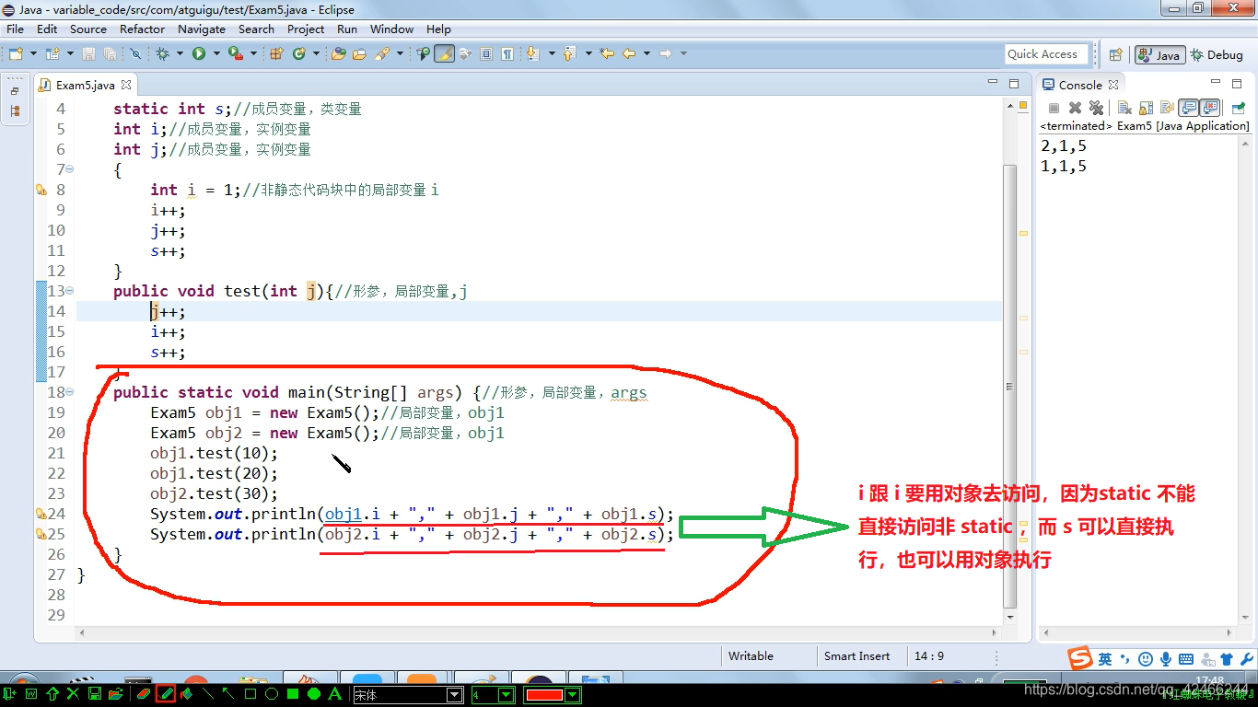Click the Next Annotation icon

tap(532, 54)
